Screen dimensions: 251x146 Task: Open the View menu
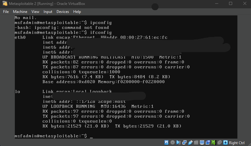[35, 12]
